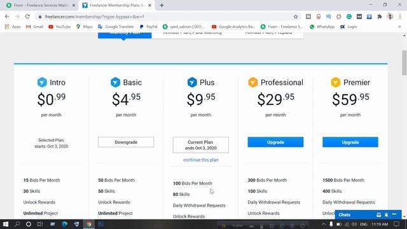Upgrade to the Premier plan

click(x=350, y=142)
